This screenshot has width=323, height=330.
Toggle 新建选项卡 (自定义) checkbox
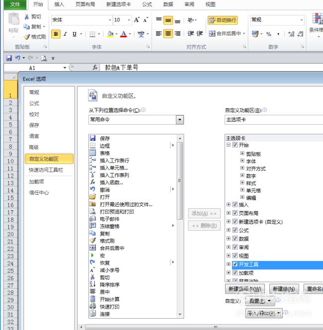pyautogui.click(x=235, y=221)
